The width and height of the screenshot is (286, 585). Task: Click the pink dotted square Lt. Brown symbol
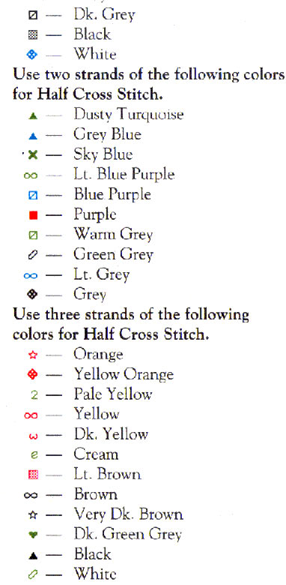[33, 475]
